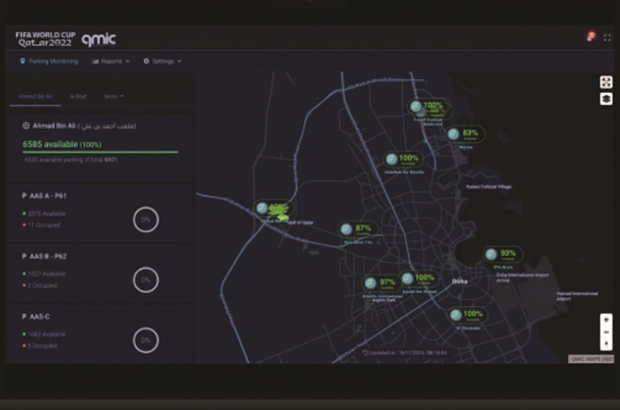Reset the map compass orientation
This screenshot has height=410, width=620.
pyautogui.click(x=606, y=344)
